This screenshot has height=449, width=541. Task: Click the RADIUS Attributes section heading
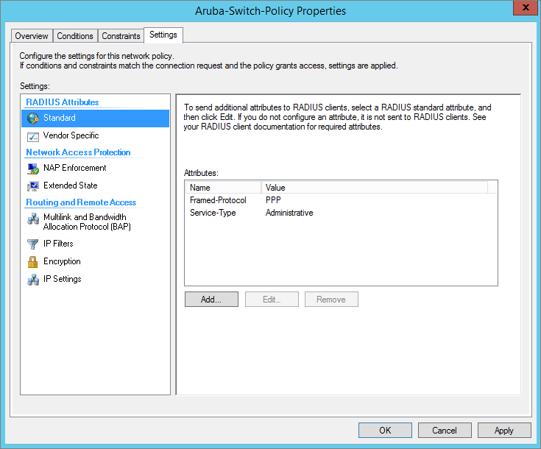63,102
